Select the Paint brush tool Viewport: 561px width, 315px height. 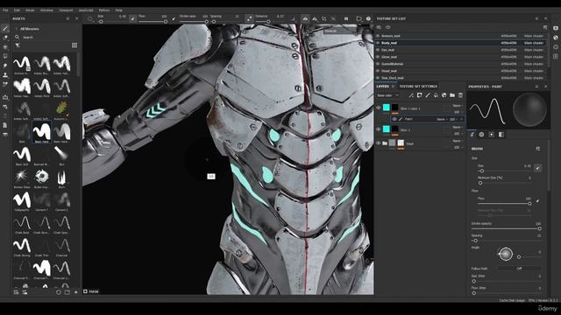pyautogui.click(x=5, y=28)
